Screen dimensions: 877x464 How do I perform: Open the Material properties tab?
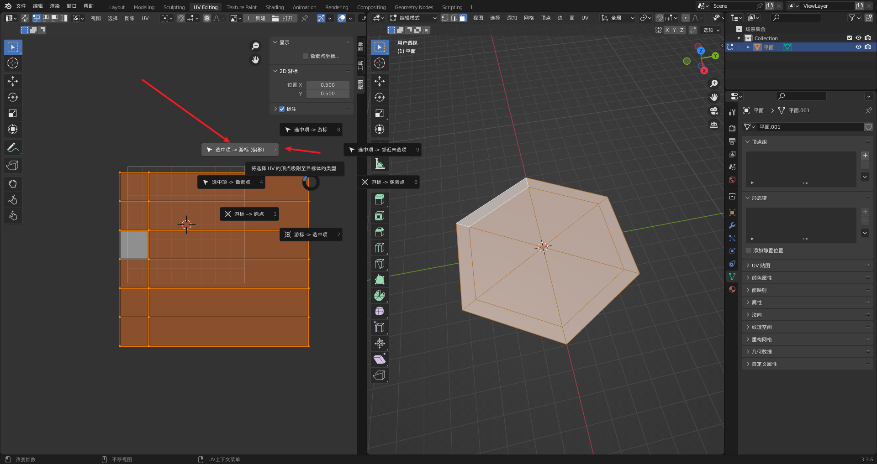click(x=732, y=289)
